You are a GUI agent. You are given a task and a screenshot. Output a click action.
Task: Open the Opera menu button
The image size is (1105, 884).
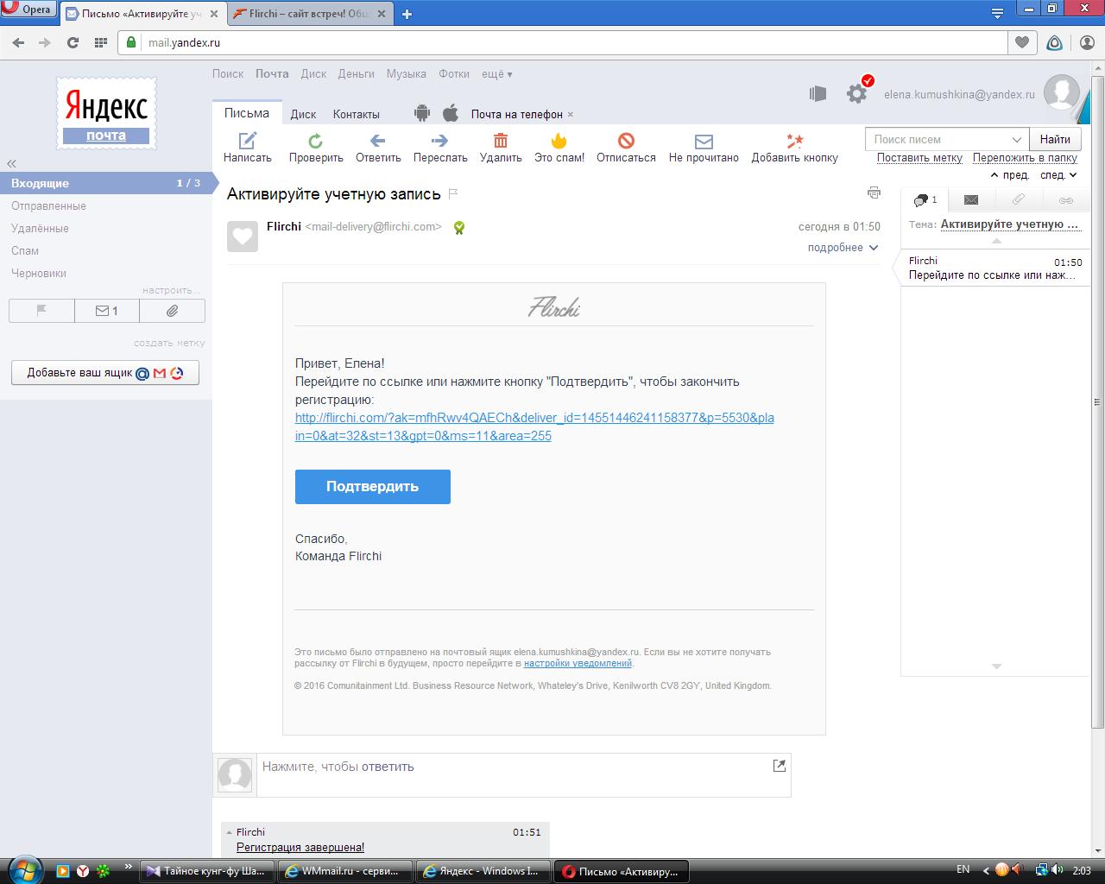28,9
